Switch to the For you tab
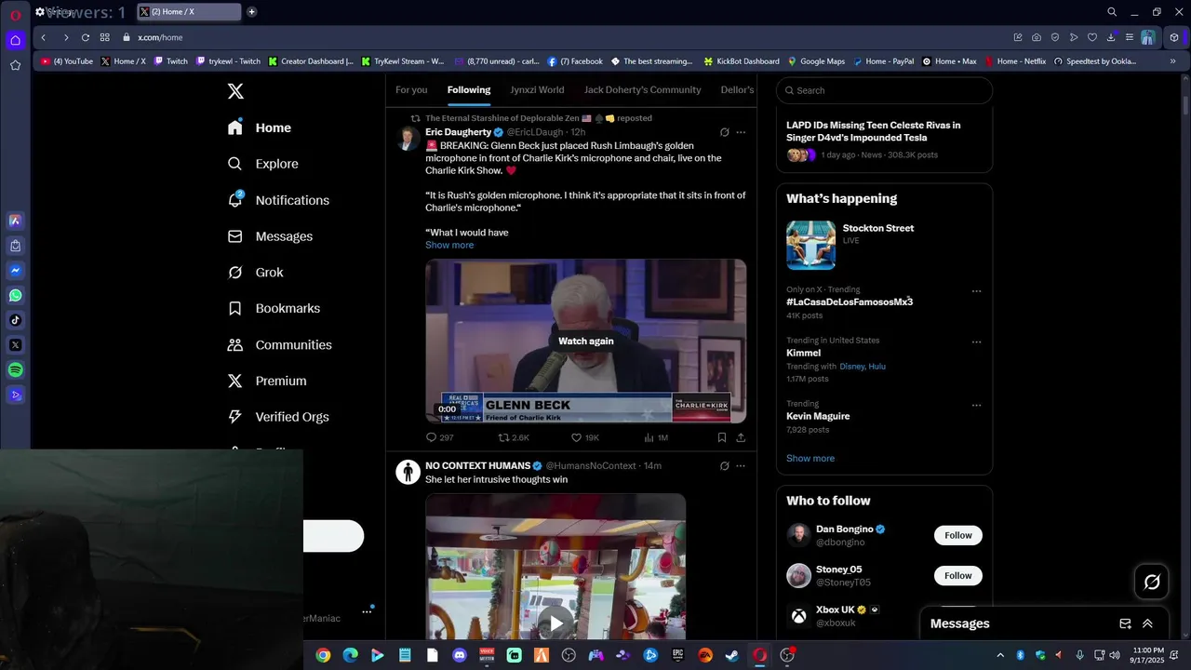 411,90
